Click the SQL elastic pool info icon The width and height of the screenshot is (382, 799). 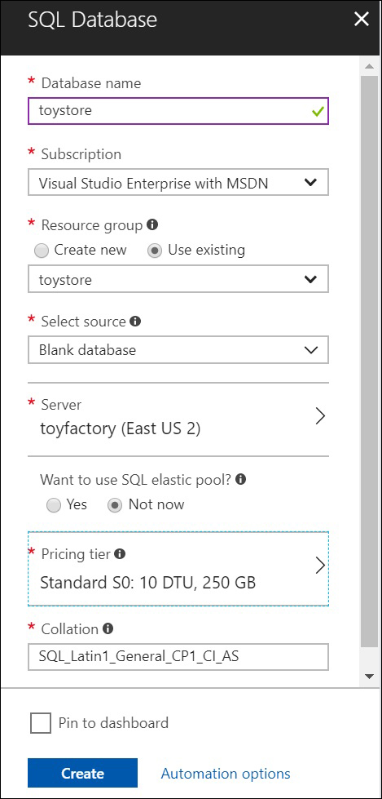click(x=242, y=480)
